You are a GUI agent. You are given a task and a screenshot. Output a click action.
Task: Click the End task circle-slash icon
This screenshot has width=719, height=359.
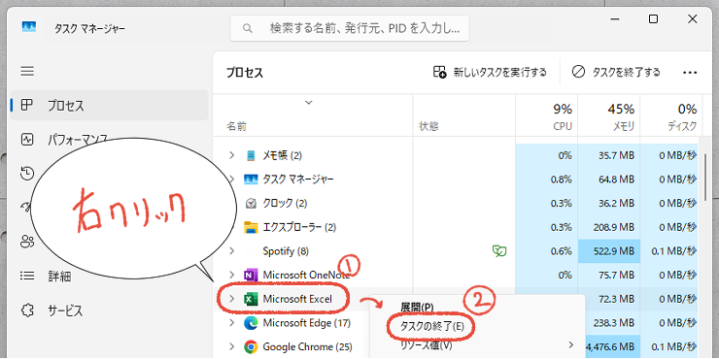tap(579, 72)
